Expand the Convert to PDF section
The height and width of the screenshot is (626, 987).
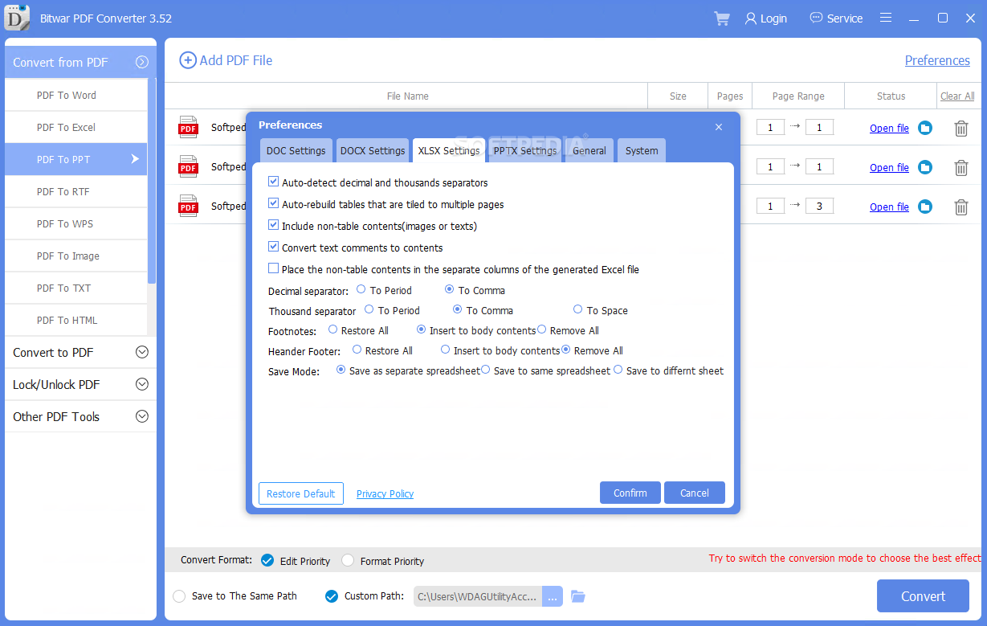[x=142, y=352]
